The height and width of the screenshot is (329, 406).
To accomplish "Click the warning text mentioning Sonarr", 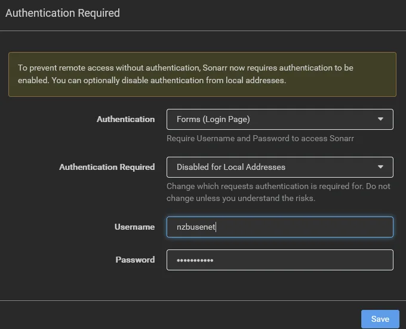I will coord(186,68).
